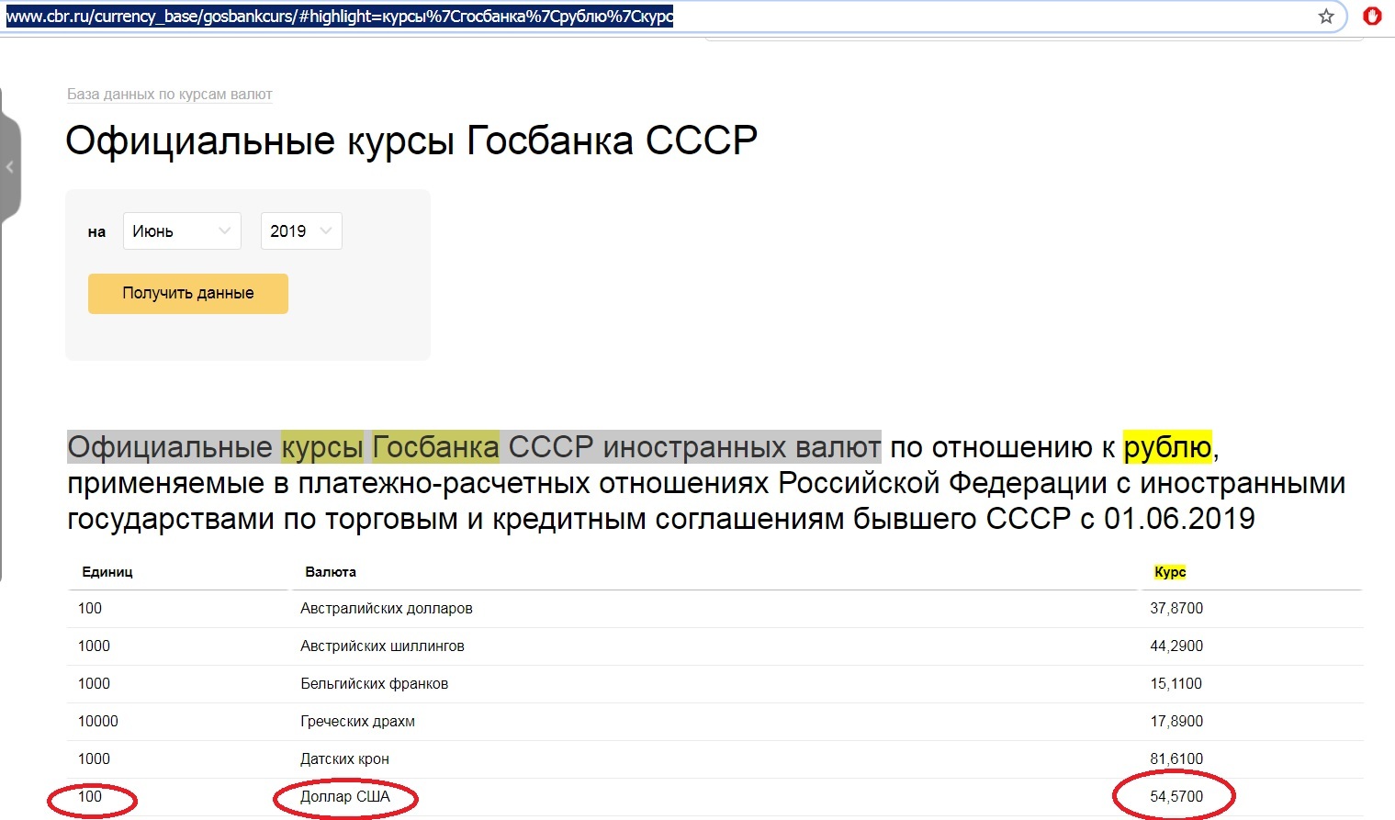Click the units value 10000

click(98, 722)
